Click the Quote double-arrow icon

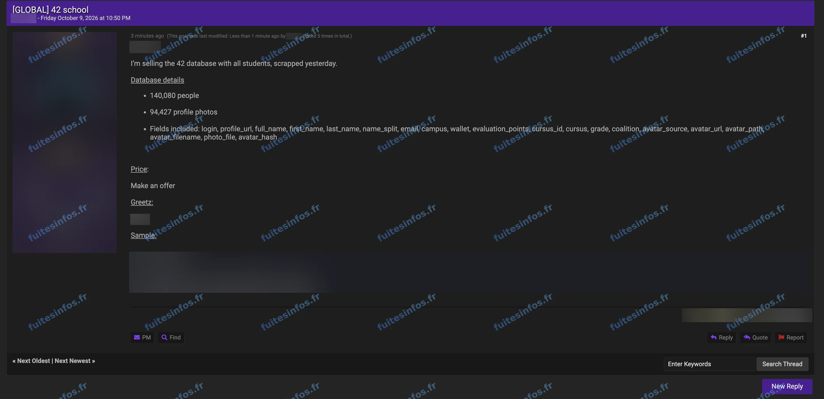point(747,337)
